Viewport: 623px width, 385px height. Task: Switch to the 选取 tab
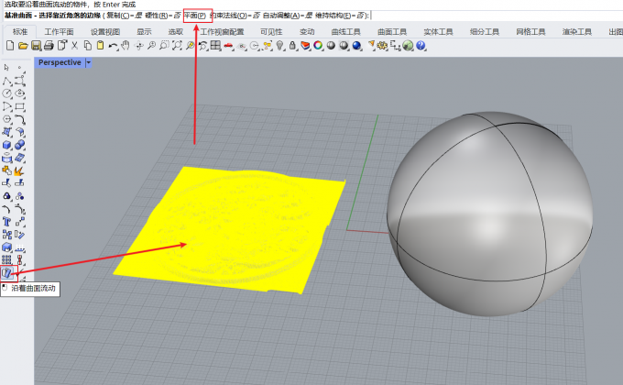175,32
